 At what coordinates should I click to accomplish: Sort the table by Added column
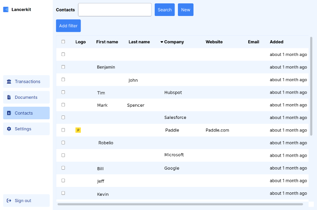[x=277, y=42]
